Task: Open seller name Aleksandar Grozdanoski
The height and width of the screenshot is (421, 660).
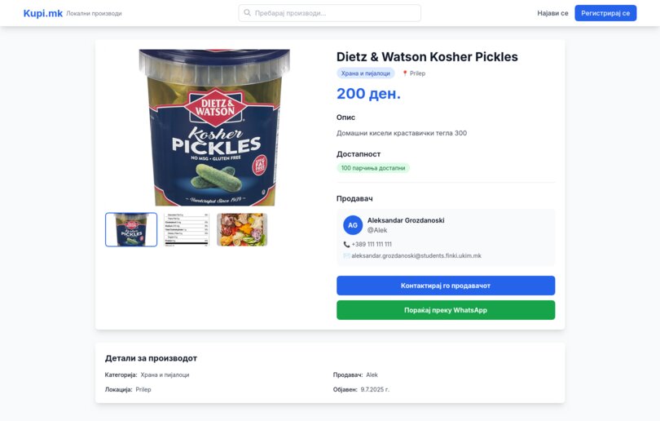Action: (406, 220)
